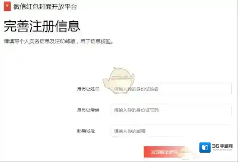
Task: Click the 请输入你的身份证姓名 placeholder text
Action: (x=136, y=89)
